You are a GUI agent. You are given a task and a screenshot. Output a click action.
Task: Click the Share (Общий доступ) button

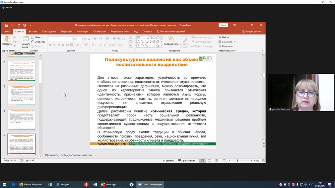pos(251,32)
